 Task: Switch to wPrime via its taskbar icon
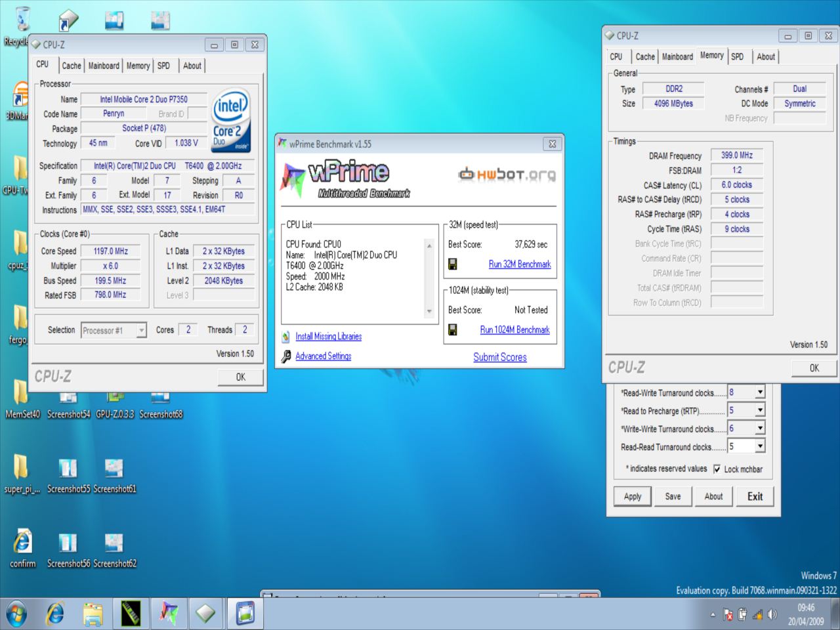click(x=169, y=614)
